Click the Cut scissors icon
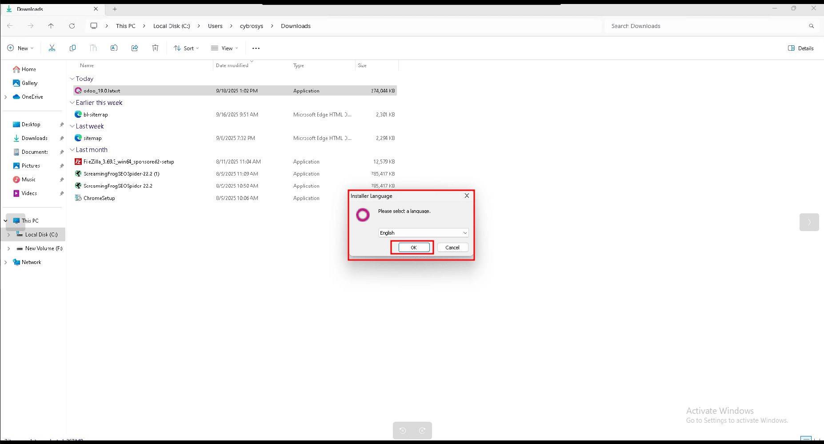 52,48
